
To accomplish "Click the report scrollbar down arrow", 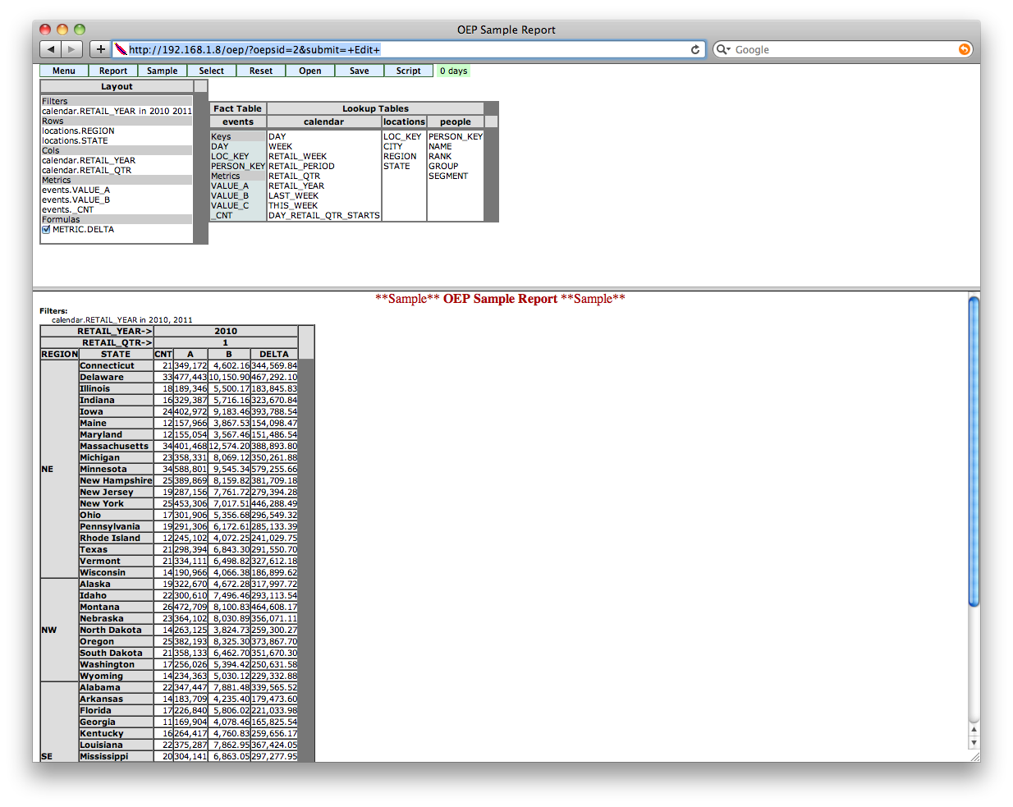I will (974, 742).
